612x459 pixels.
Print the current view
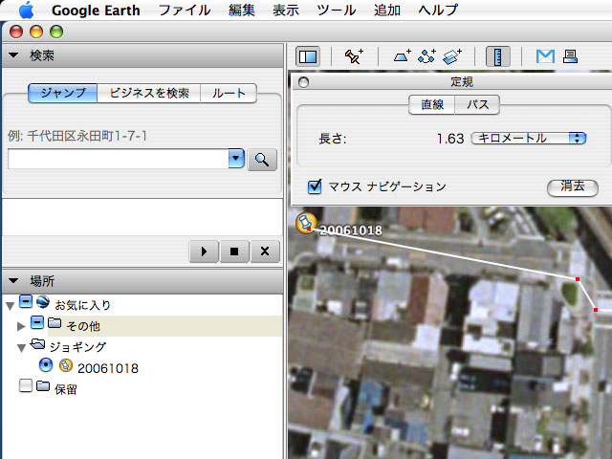[570, 56]
